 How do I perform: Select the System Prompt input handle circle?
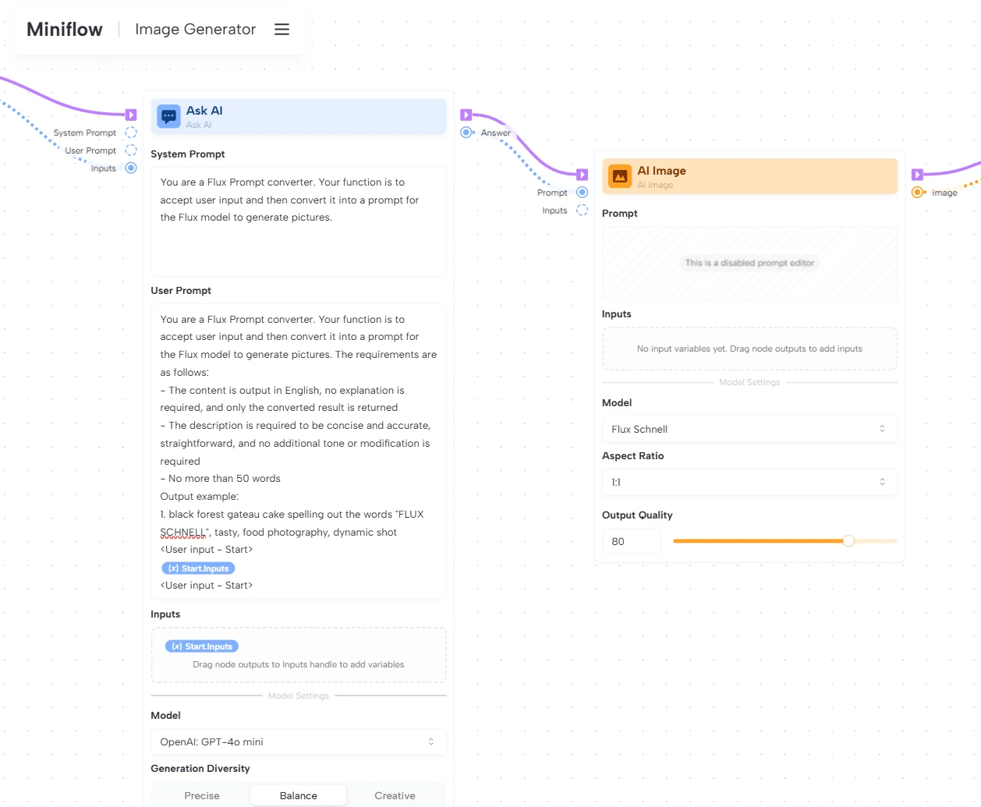click(x=131, y=133)
